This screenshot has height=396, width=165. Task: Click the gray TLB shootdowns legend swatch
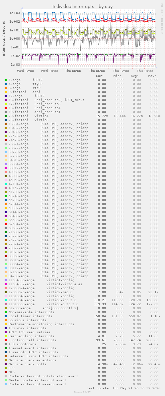6,344
